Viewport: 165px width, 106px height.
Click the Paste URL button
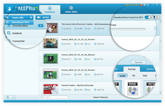click(18, 17)
